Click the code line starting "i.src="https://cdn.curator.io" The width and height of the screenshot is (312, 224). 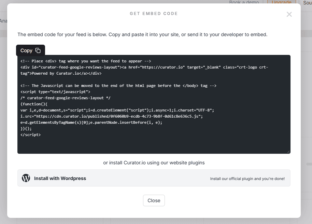(111, 116)
